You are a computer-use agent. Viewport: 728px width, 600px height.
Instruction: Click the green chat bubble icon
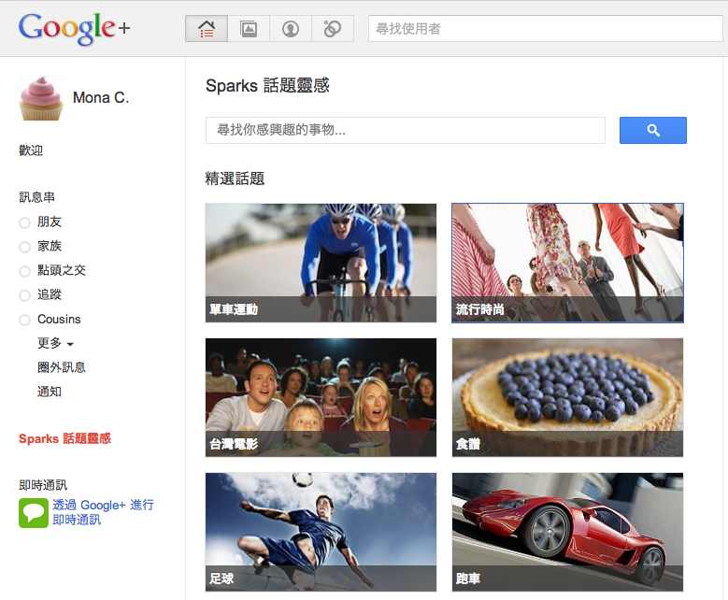click(34, 513)
